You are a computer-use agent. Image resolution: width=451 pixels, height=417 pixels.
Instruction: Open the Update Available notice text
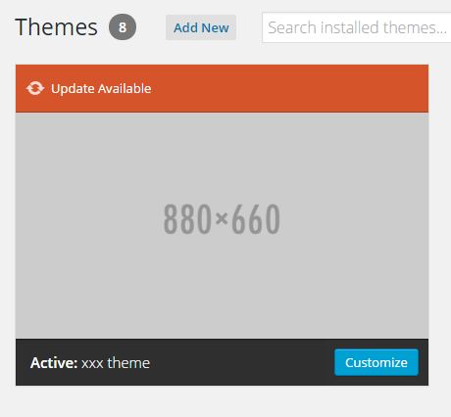(101, 89)
